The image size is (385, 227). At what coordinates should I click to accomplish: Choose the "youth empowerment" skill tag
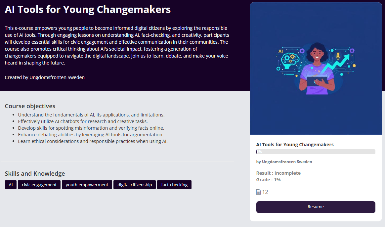click(87, 185)
